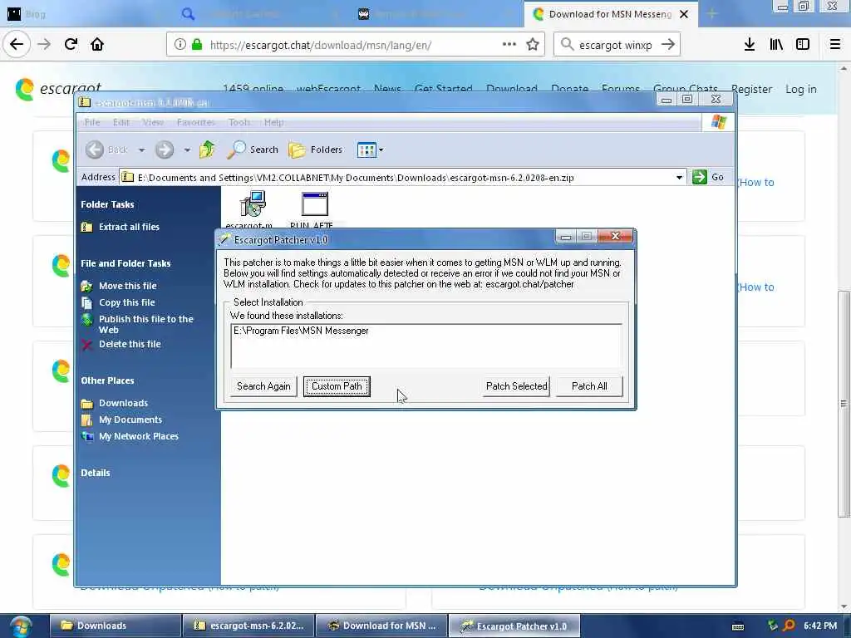Open the Register link on escargot site
The image size is (851, 638).
tap(751, 89)
